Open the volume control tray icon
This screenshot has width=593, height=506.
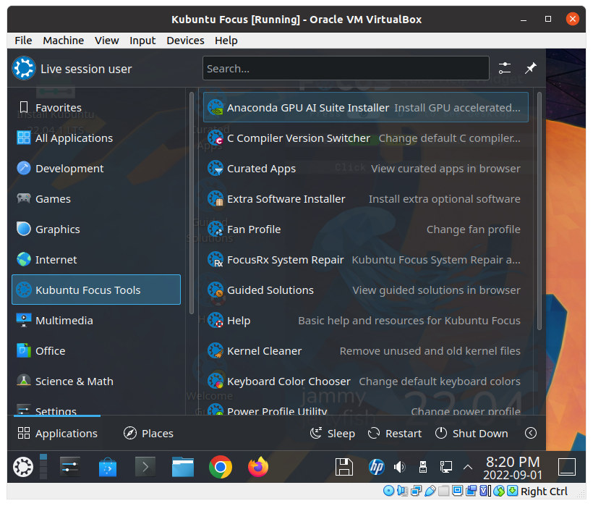coord(399,467)
